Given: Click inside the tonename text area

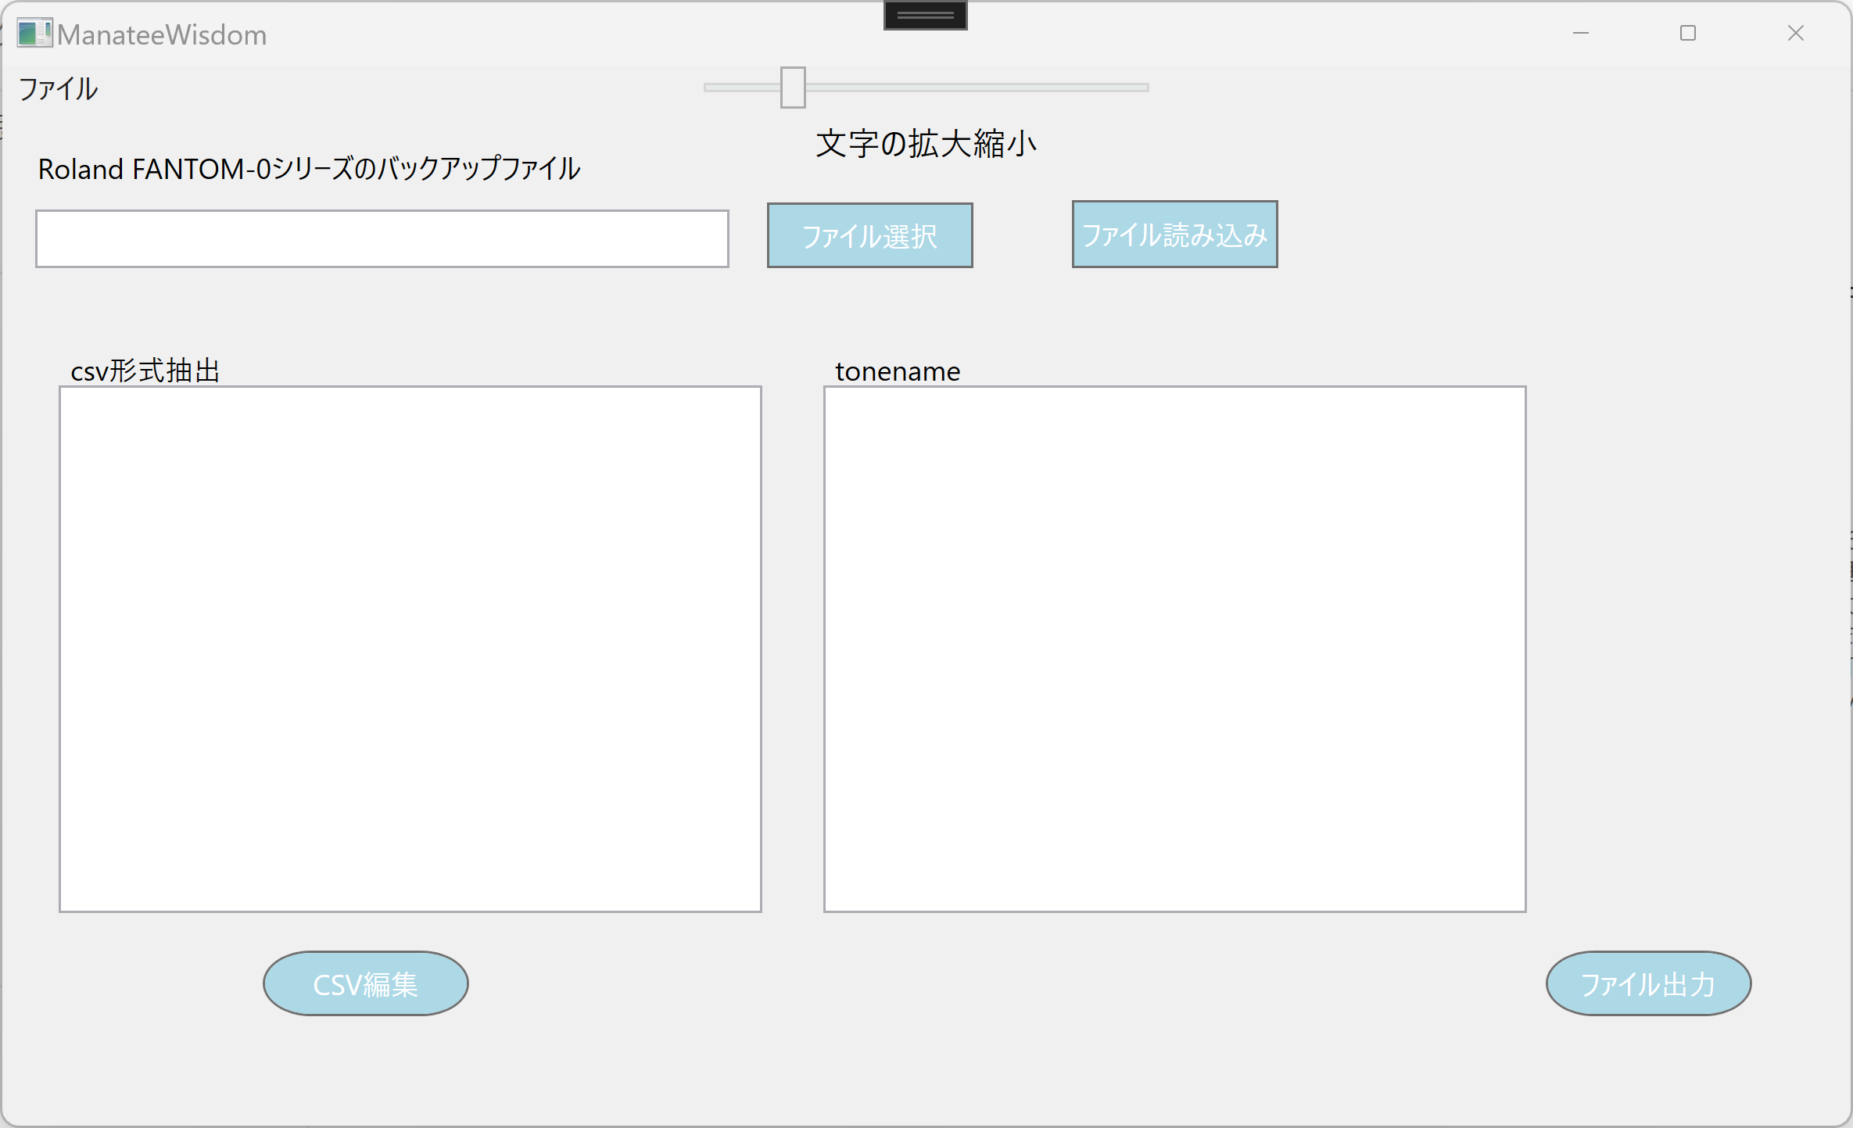Looking at the screenshot, I should coord(1174,649).
